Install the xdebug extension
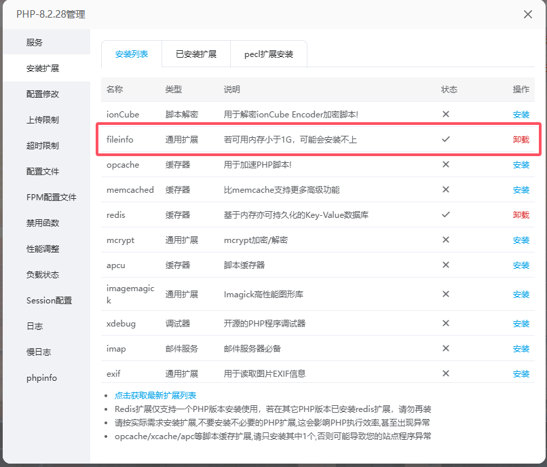This screenshot has width=547, height=467. [521, 324]
